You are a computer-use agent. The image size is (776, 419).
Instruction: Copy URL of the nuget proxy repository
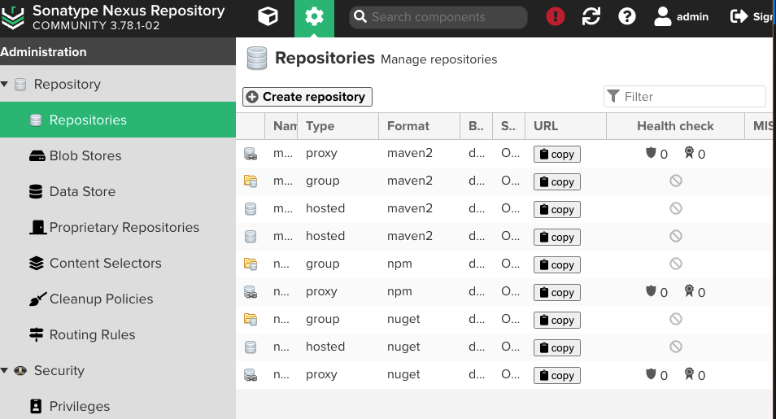point(556,375)
